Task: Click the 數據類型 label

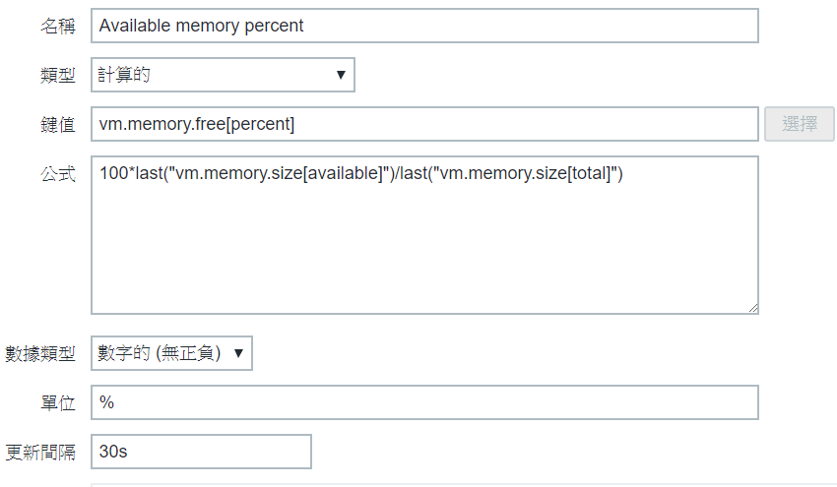Action: pyautogui.click(x=40, y=354)
